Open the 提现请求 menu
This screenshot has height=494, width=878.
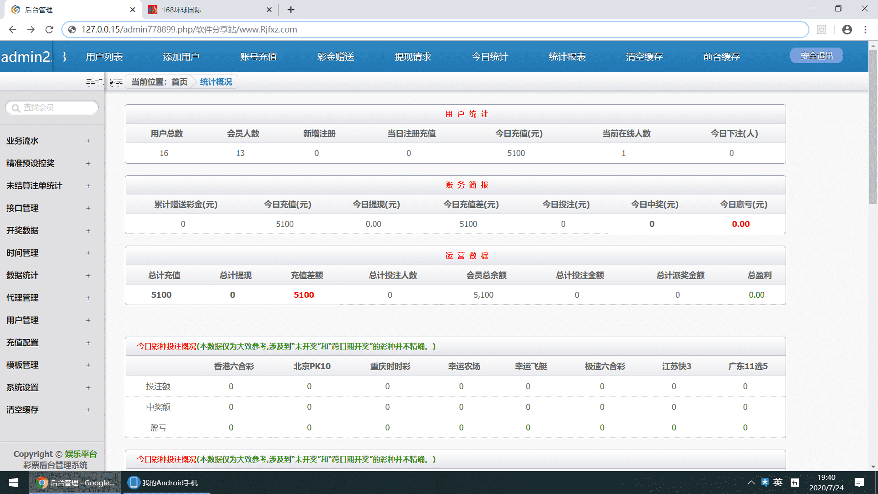pyautogui.click(x=413, y=57)
